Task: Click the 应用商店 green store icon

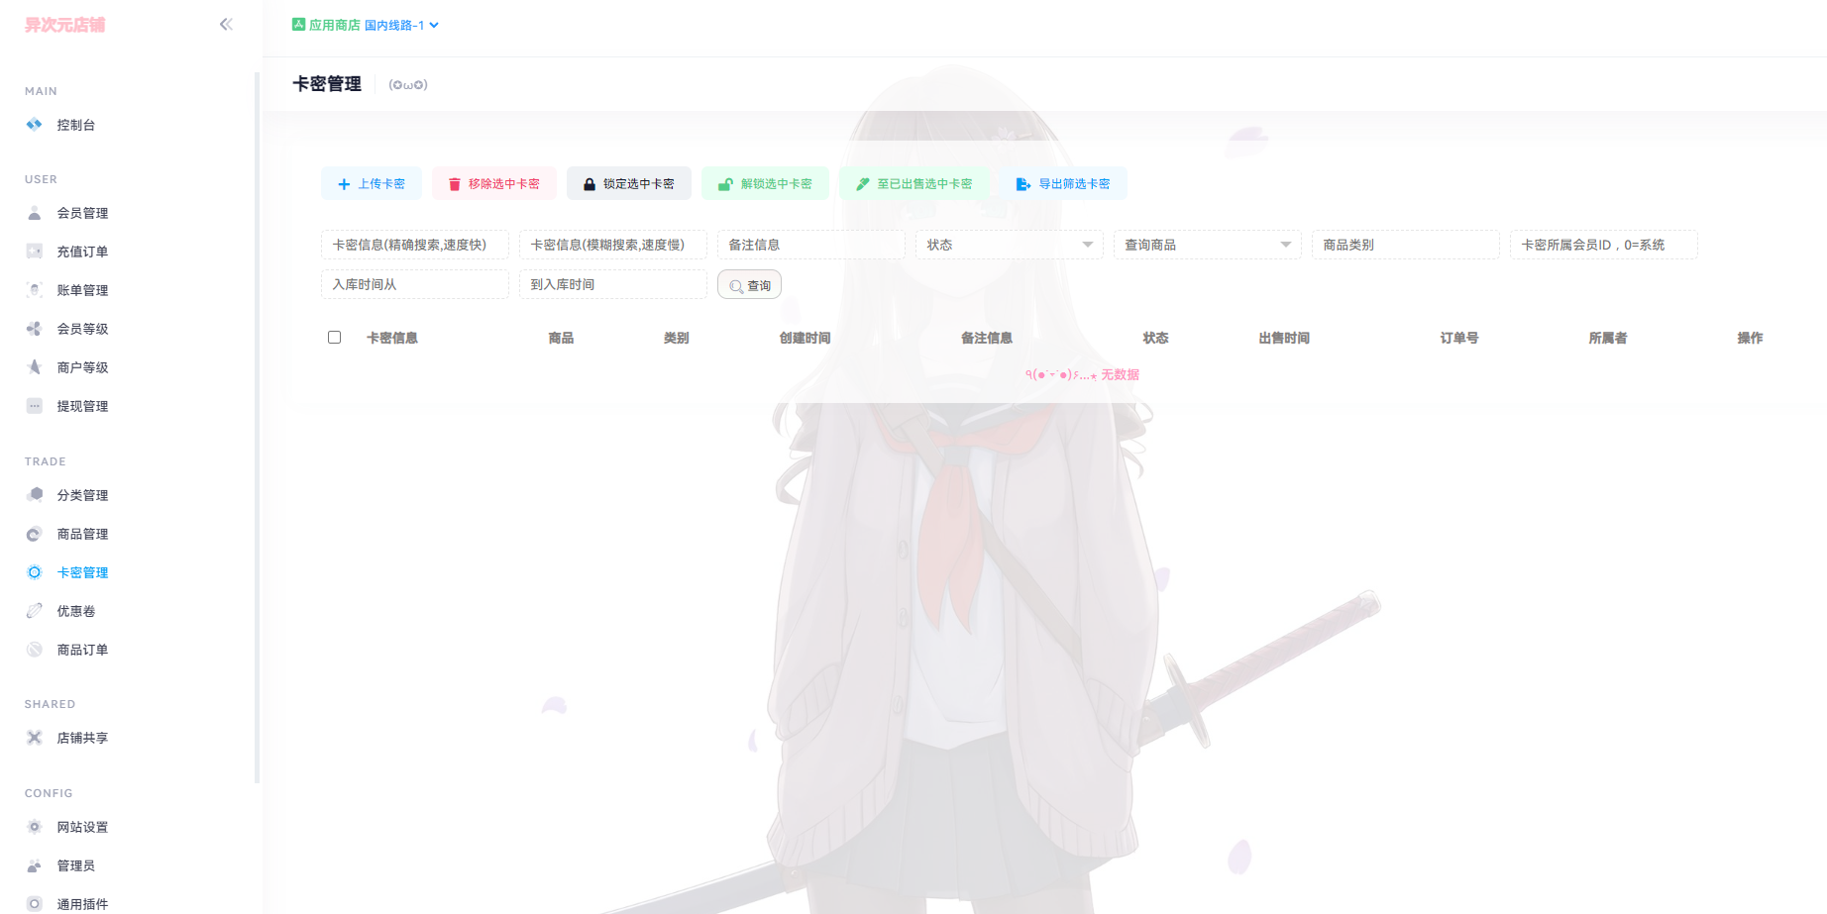Action: click(298, 25)
